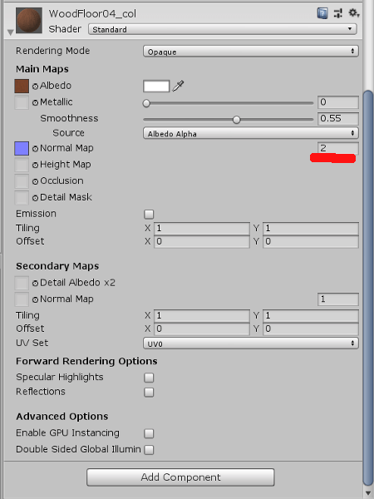Click the Detail Mask texture slot
Viewport: 374px width, 499px height.
[x=22, y=198]
